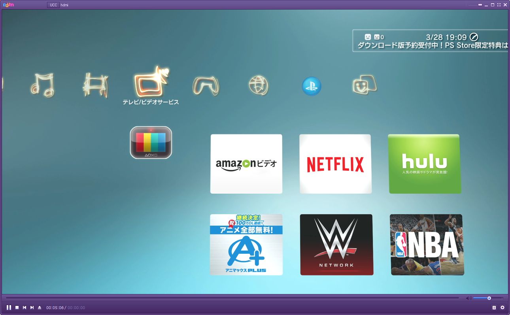Toggle fullscreen mode in title bar

pos(499,5)
